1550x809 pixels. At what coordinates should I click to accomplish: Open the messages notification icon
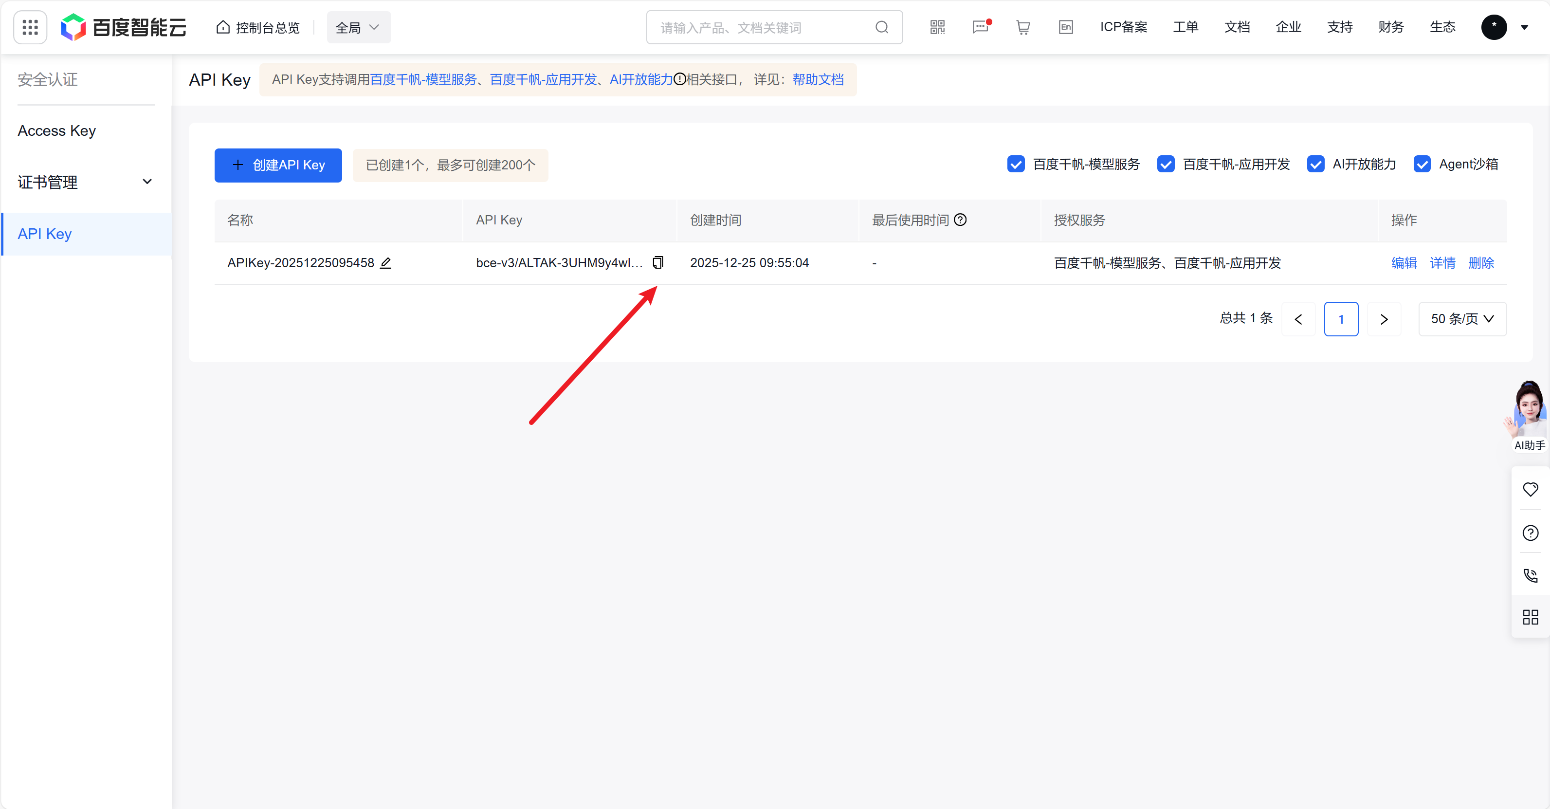[980, 27]
